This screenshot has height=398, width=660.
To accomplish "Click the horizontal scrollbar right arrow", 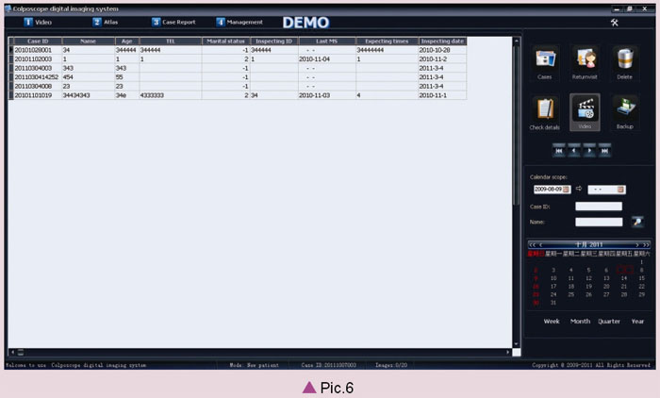I will [x=507, y=352].
